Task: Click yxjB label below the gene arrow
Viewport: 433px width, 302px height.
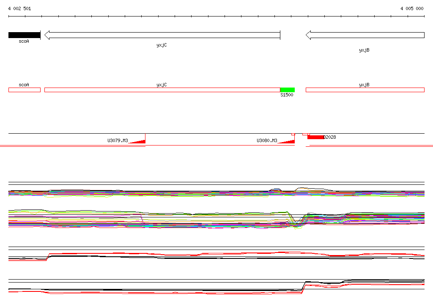Action: tap(364, 50)
